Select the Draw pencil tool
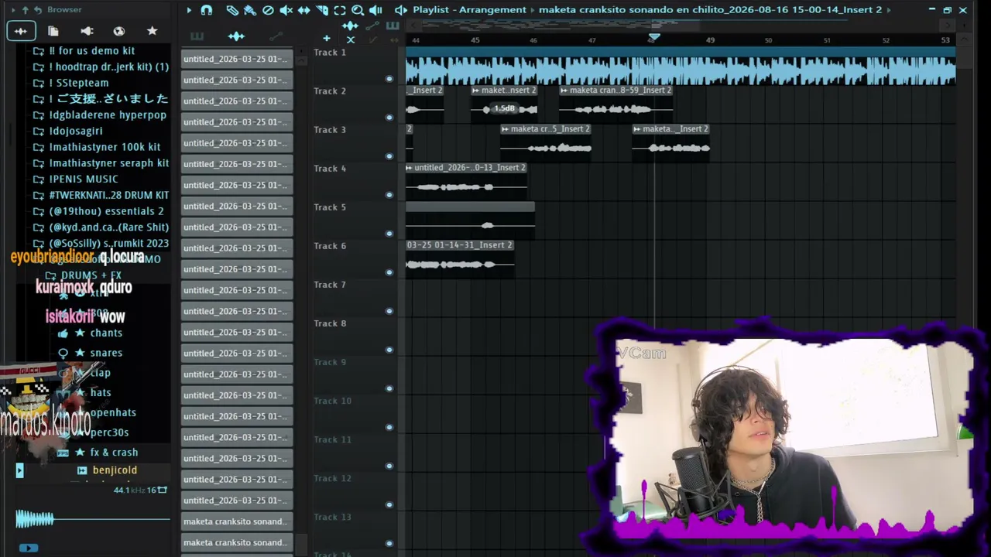This screenshot has height=557, width=991. click(x=232, y=10)
